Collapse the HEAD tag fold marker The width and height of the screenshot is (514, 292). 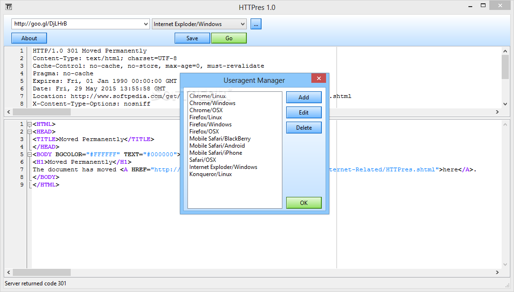29,132
